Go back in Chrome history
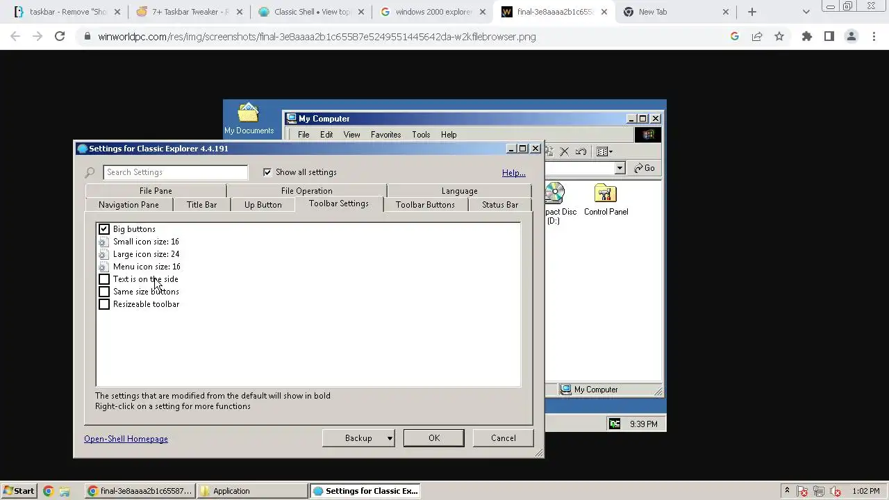This screenshot has width=889, height=500. click(15, 36)
